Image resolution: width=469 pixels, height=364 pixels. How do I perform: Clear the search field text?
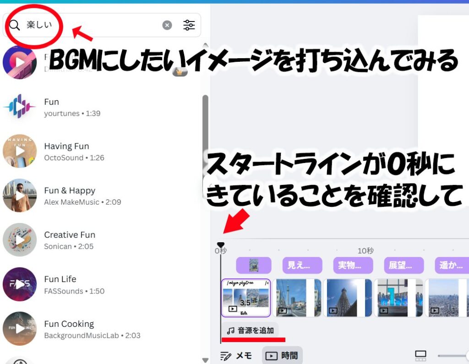tap(167, 25)
